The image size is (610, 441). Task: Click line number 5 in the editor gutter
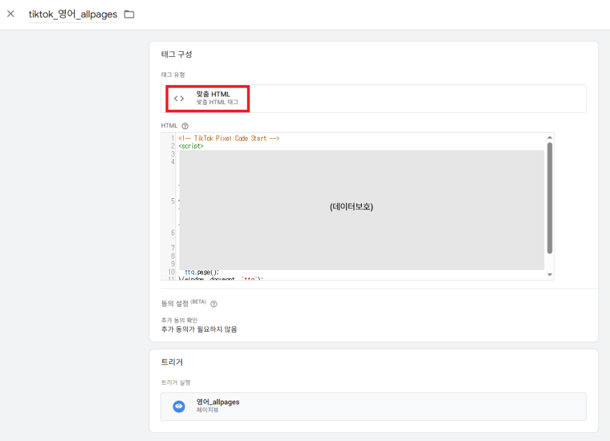172,201
